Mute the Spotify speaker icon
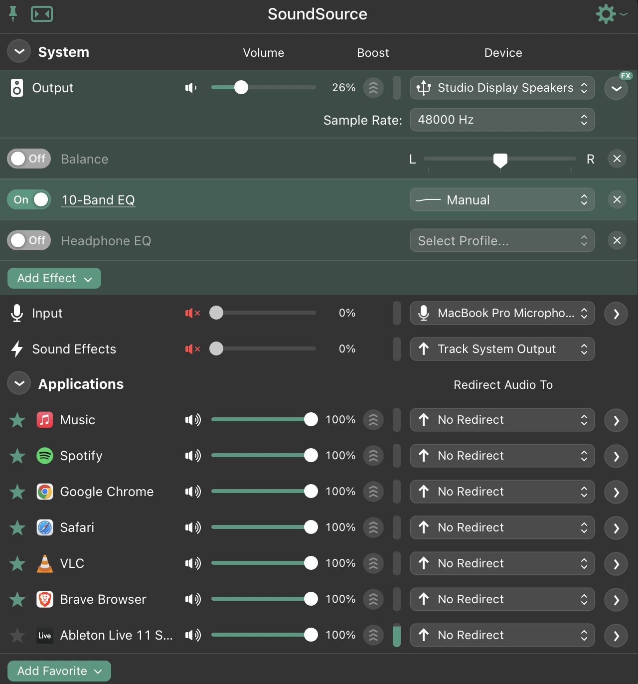 pyautogui.click(x=193, y=456)
